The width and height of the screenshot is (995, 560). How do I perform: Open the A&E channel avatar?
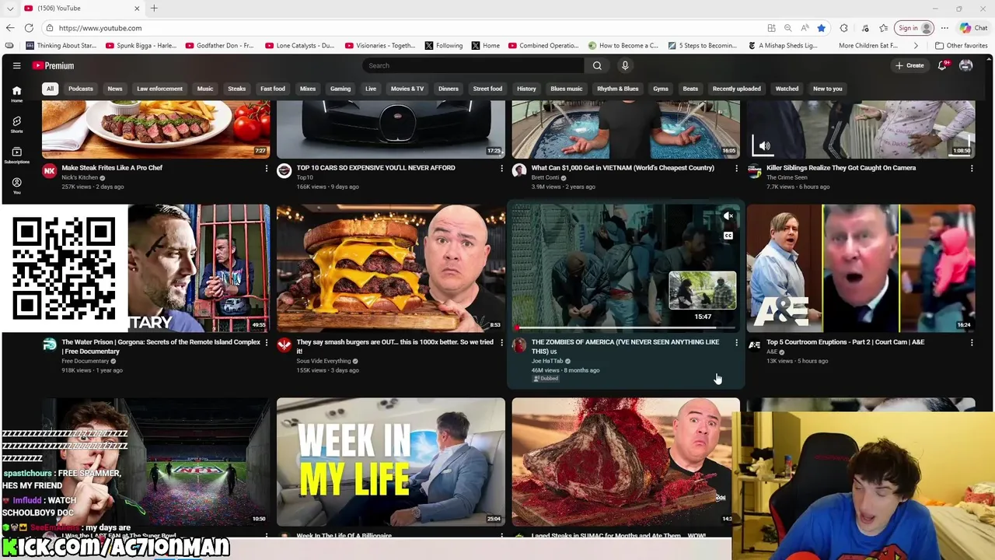point(754,345)
